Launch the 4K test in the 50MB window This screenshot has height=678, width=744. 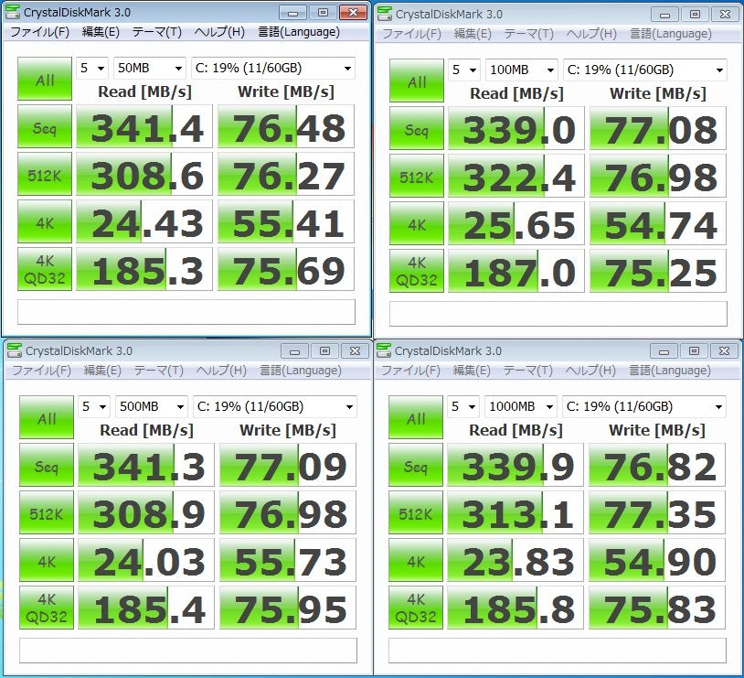(45, 221)
